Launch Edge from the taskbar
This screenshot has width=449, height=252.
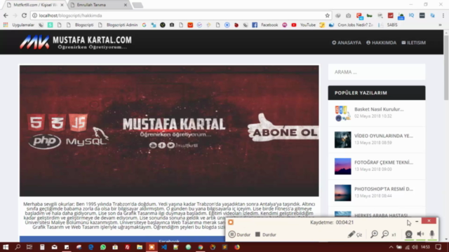(91, 247)
